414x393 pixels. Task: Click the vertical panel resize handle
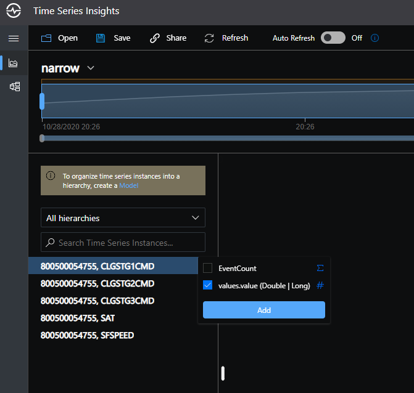coord(223,373)
